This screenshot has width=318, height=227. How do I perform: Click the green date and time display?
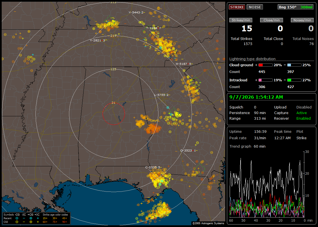tap(256, 97)
